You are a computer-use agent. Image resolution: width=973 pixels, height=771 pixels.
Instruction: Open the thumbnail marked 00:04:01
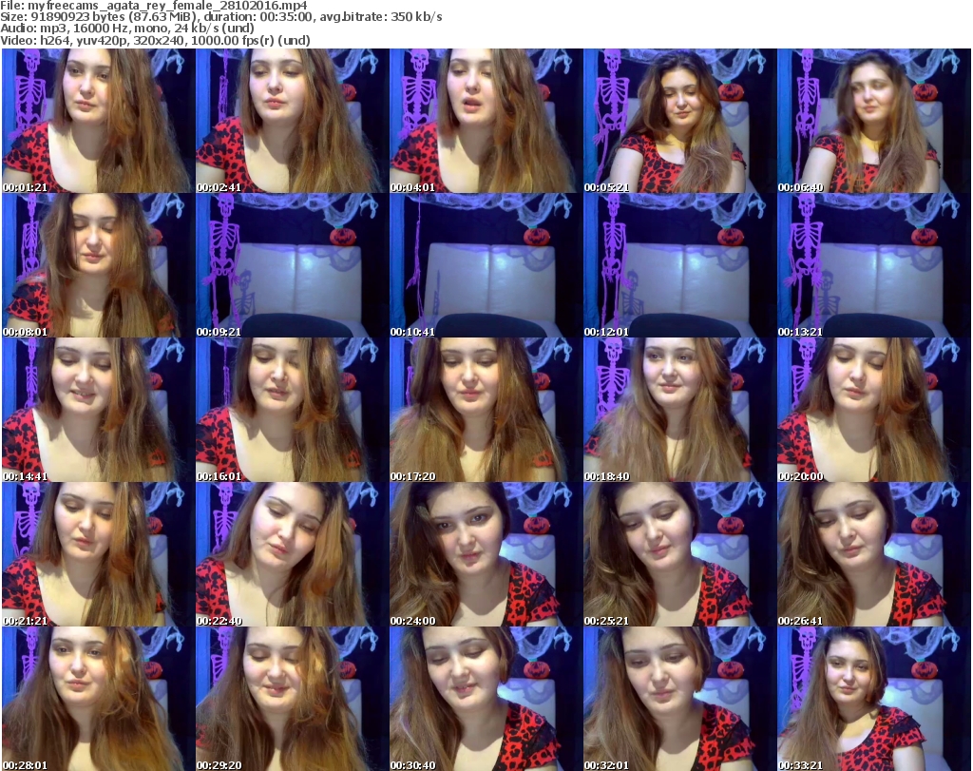pyautogui.click(x=485, y=121)
